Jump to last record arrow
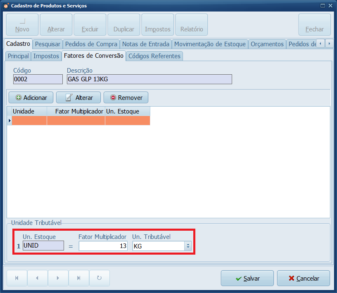The width and height of the screenshot is (337, 293). click(79, 278)
